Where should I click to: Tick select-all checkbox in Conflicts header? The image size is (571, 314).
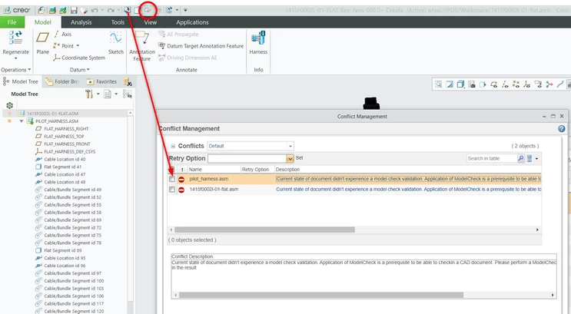point(172,169)
